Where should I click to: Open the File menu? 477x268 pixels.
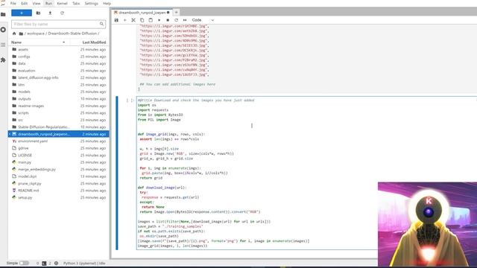coord(13,3)
